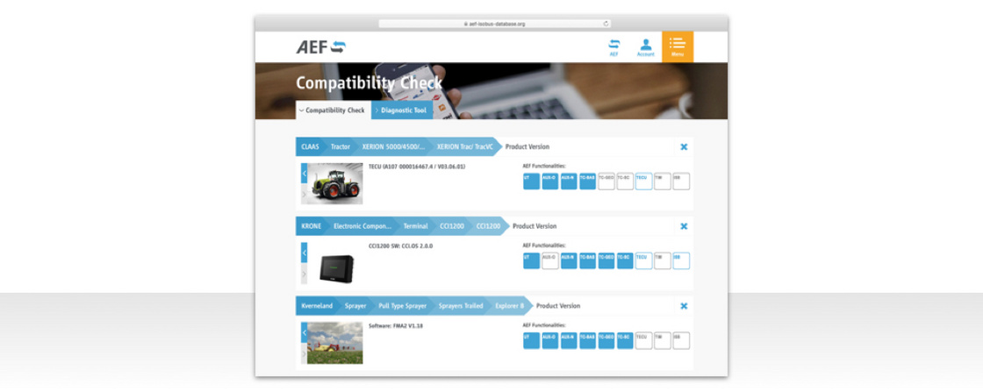Click ISB functionality in KRONE row
983x392 pixels.
pyautogui.click(x=681, y=260)
